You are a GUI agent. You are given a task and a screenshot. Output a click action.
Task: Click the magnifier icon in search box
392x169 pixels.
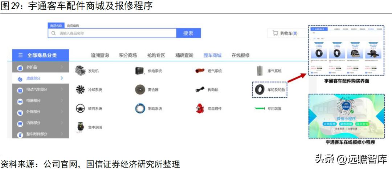pos(53,33)
